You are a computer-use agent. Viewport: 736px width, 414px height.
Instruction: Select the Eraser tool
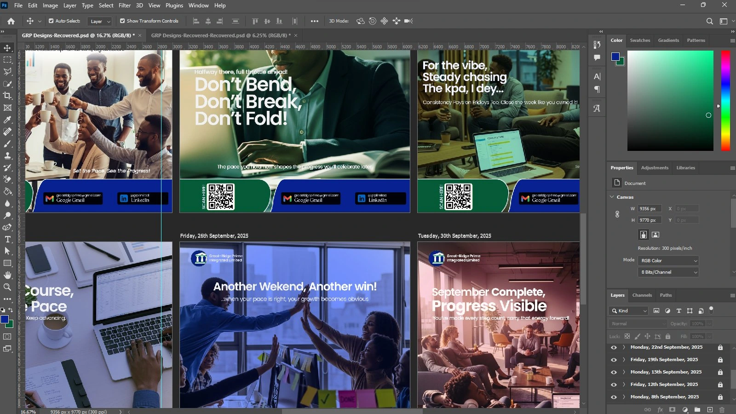tap(8, 179)
